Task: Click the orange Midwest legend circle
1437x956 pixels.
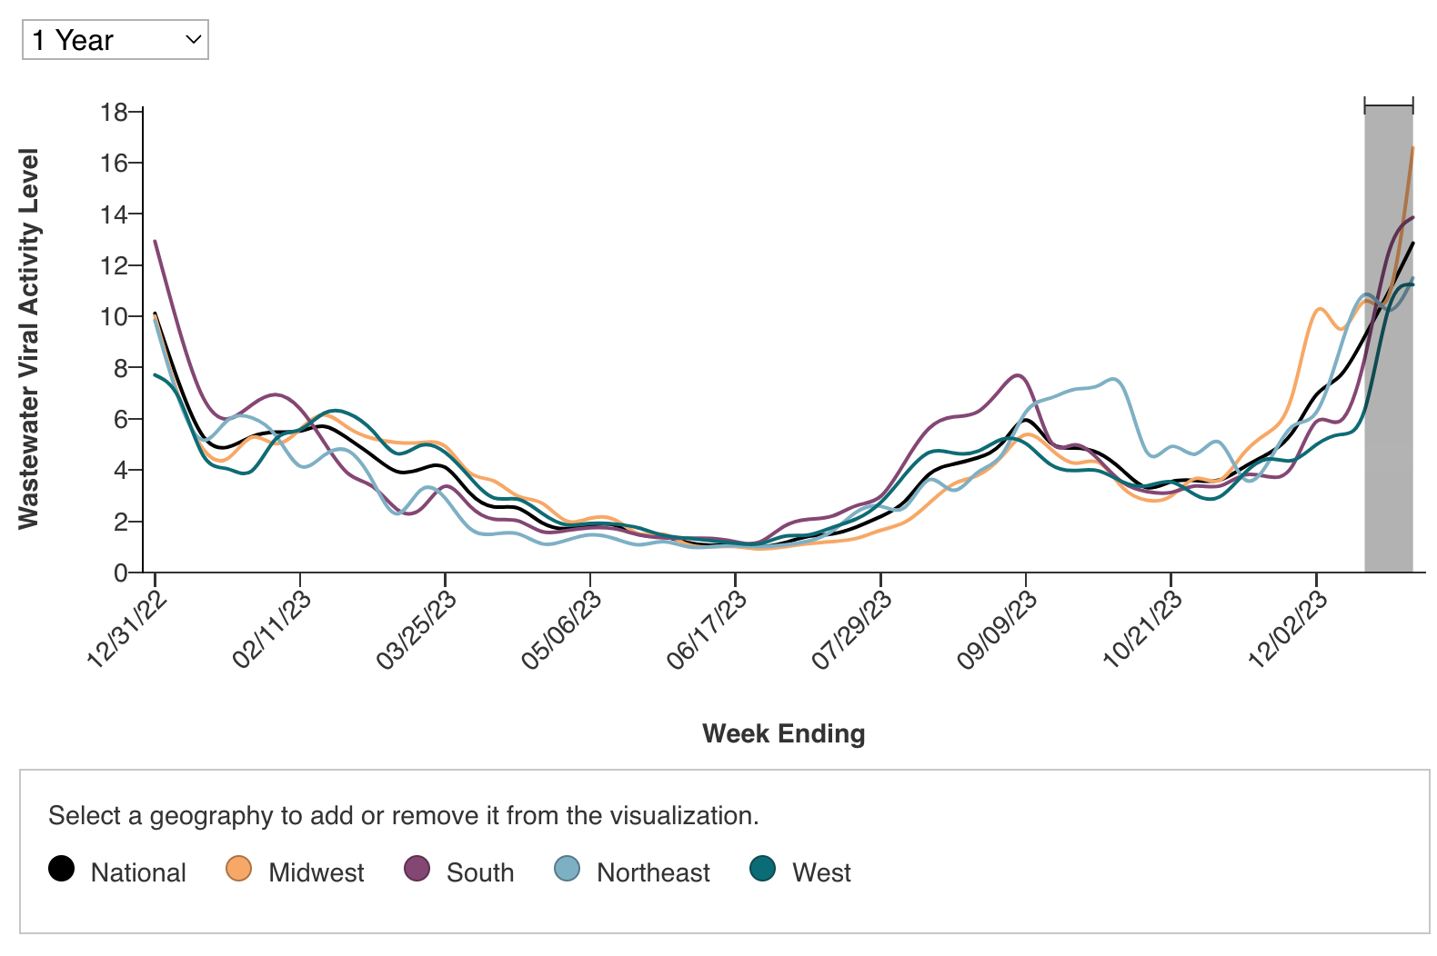Action: (238, 869)
